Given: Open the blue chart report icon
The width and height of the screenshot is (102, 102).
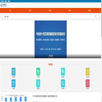Looking at the screenshot, I should click(x=14, y=83).
